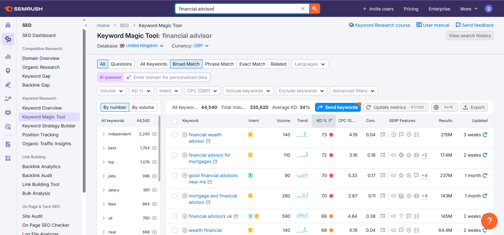Expand the jobs keyword group
Screen dimensions: 504x235
pyautogui.click(x=104, y=176)
